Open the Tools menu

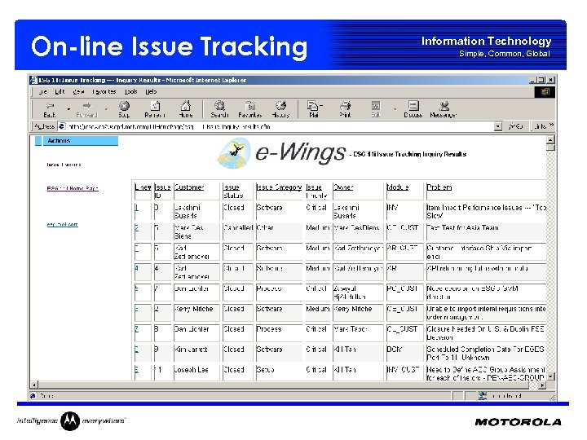click(x=130, y=91)
